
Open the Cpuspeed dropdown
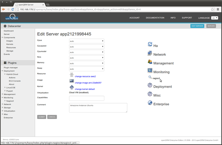tap(87, 47)
